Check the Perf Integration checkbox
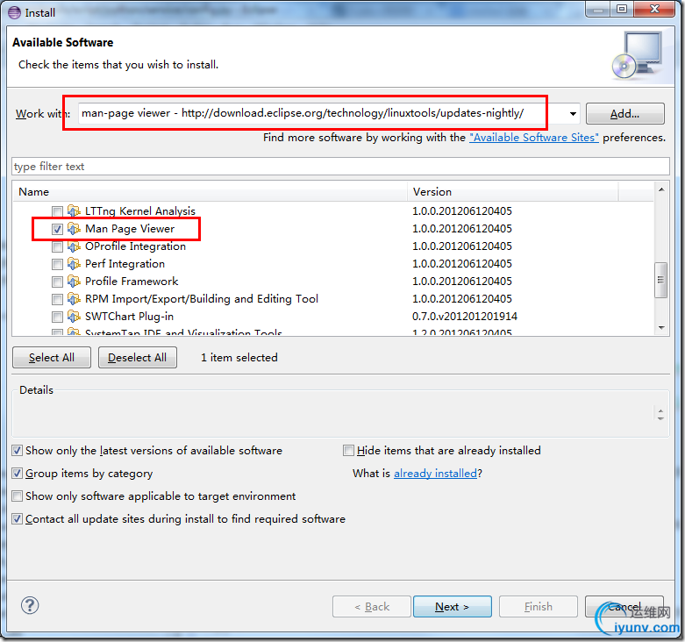The width and height of the screenshot is (685, 642). pyautogui.click(x=57, y=264)
